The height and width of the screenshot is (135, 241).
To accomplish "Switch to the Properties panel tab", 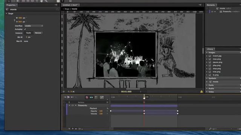I will [11, 5].
